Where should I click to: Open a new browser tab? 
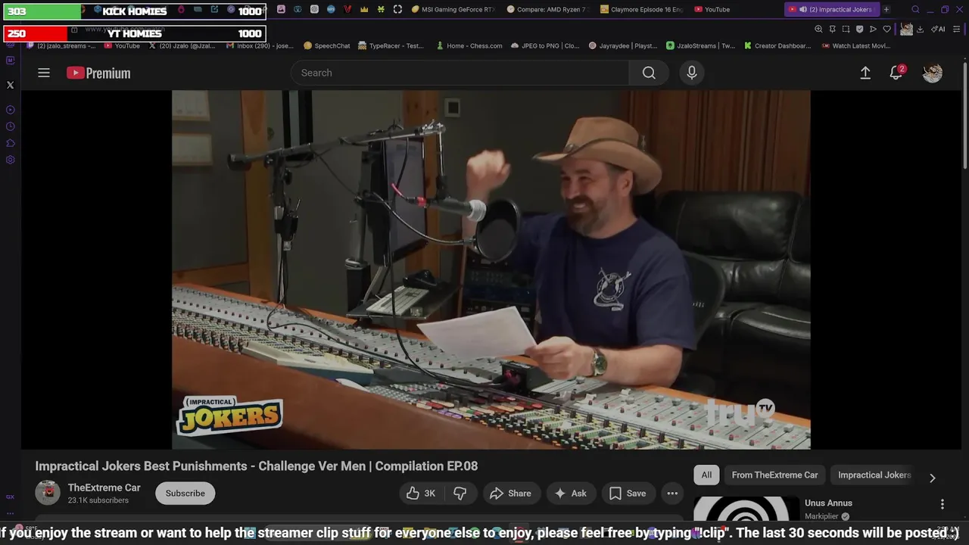tap(886, 9)
